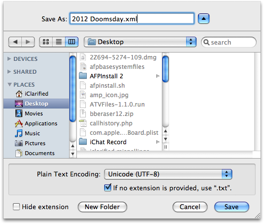Switch to list view mode
Screen dimensions: 264x224
(x=59, y=42)
